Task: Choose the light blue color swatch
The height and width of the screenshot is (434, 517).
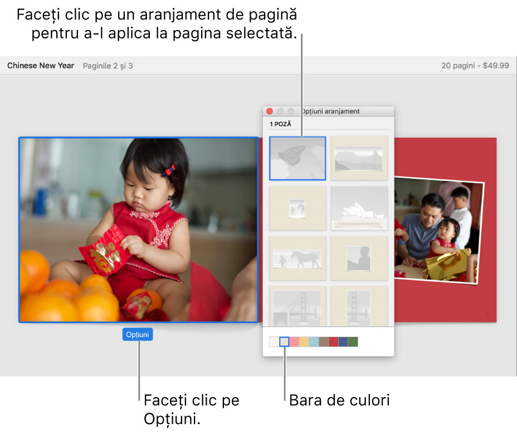Action: tap(314, 342)
